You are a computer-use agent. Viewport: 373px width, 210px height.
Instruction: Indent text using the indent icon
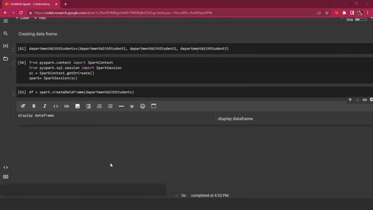coord(88,106)
